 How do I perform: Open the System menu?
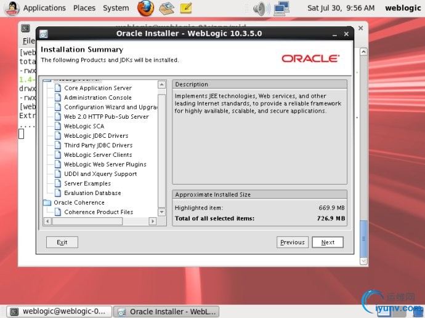(x=116, y=8)
